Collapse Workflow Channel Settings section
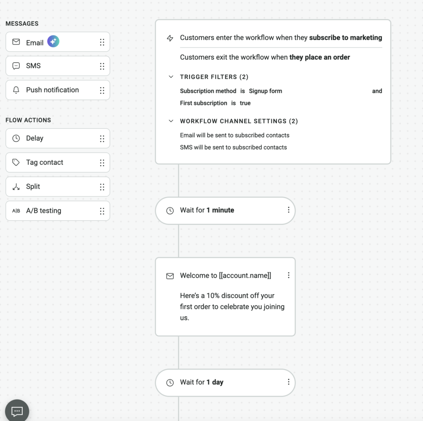This screenshot has width=423, height=421. (x=171, y=121)
